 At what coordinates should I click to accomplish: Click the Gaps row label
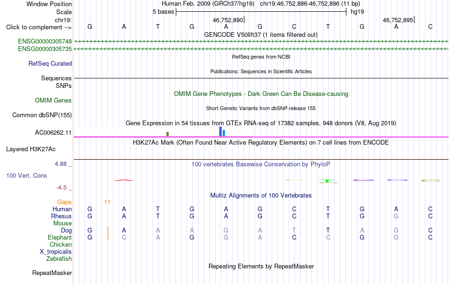pos(64,202)
